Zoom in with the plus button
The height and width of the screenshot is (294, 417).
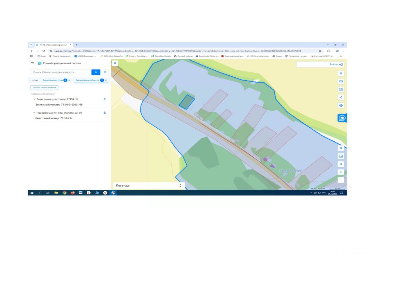pos(341,172)
